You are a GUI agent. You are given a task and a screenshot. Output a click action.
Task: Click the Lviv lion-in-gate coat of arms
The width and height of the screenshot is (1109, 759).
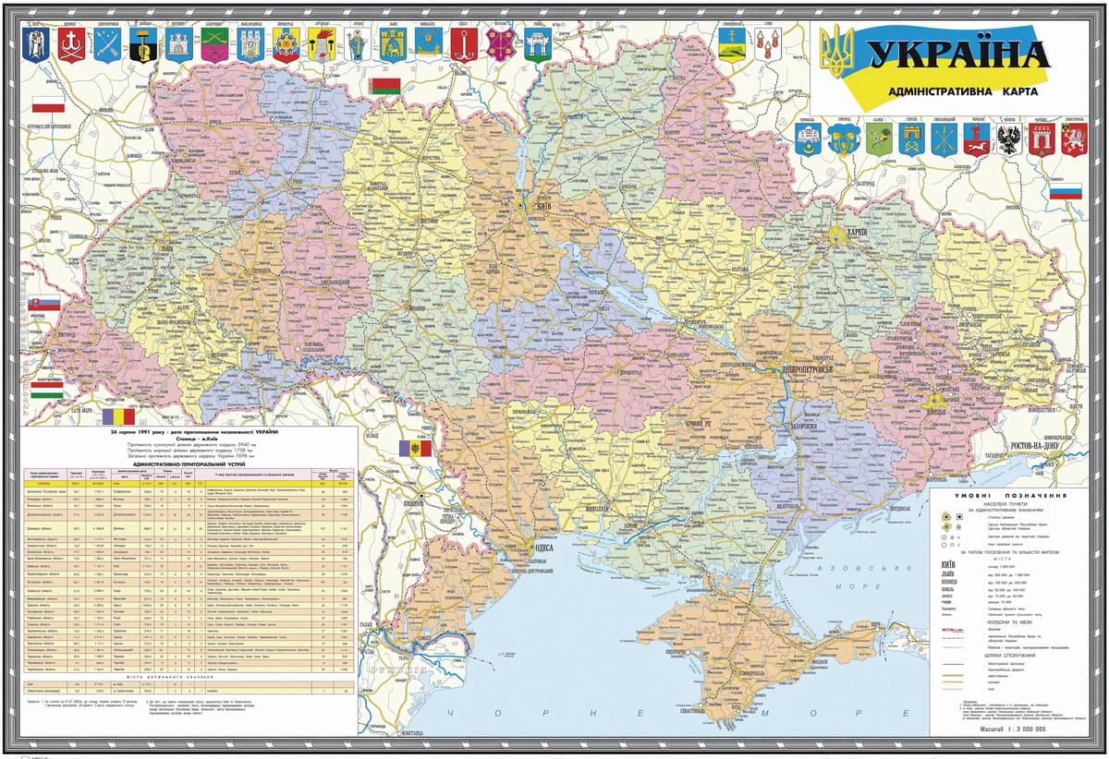(x=392, y=42)
